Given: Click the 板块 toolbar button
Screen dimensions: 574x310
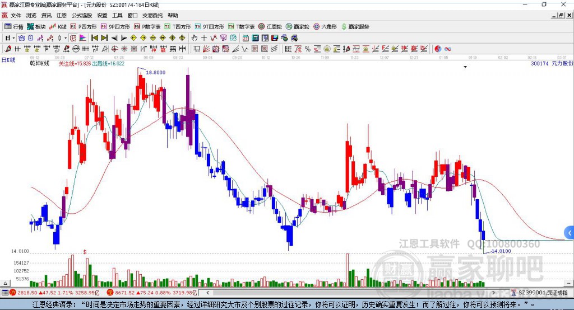Looking at the screenshot, I should pos(36,27).
